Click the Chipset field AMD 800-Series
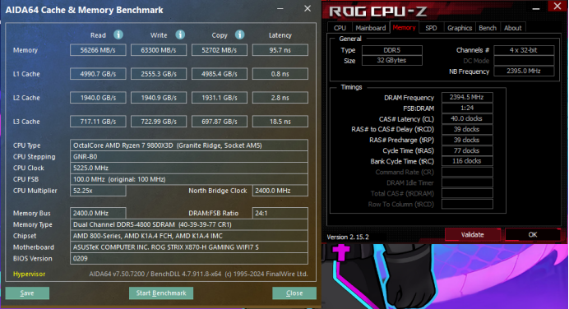 (189, 236)
